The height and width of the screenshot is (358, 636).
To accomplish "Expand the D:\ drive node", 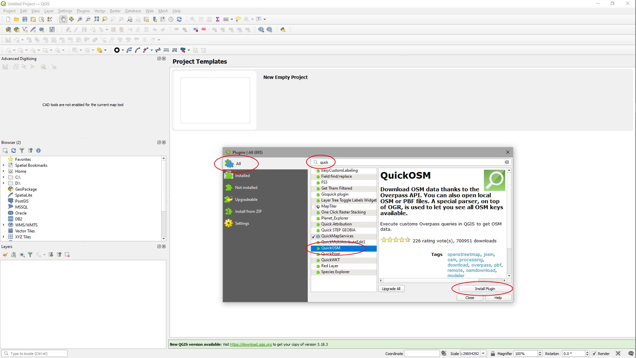I will point(4,183).
